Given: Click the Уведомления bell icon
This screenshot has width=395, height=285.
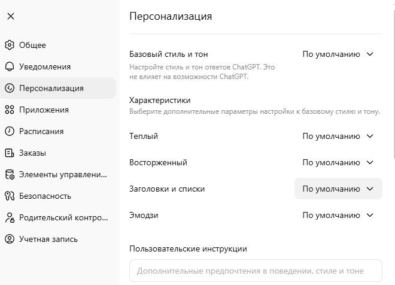Looking at the screenshot, I should click(x=9, y=66).
